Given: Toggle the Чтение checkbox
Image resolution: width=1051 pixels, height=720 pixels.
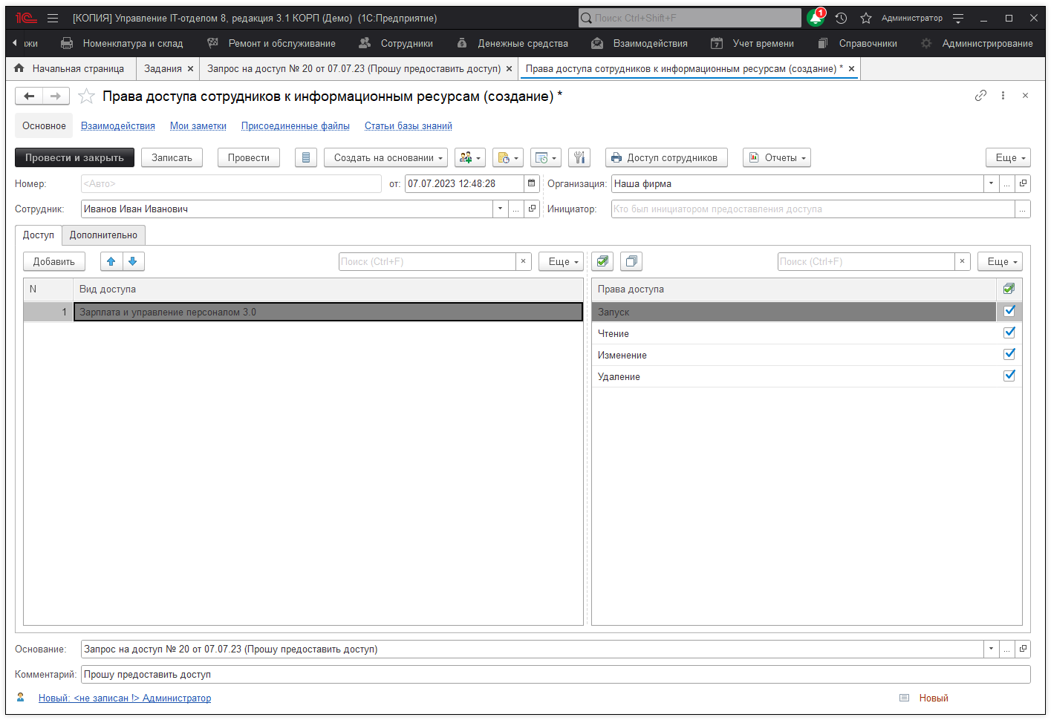Looking at the screenshot, I should (1009, 333).
